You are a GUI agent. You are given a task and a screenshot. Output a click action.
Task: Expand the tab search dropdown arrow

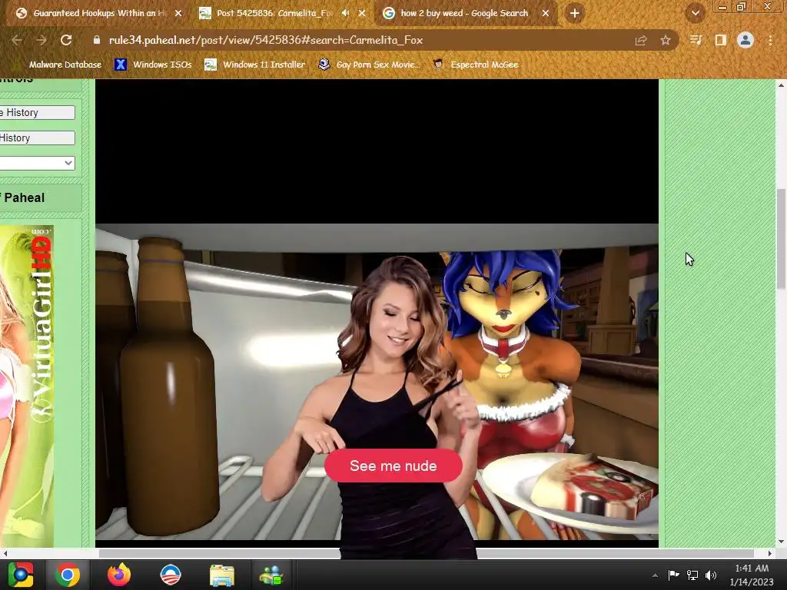(x=695, y=13)
